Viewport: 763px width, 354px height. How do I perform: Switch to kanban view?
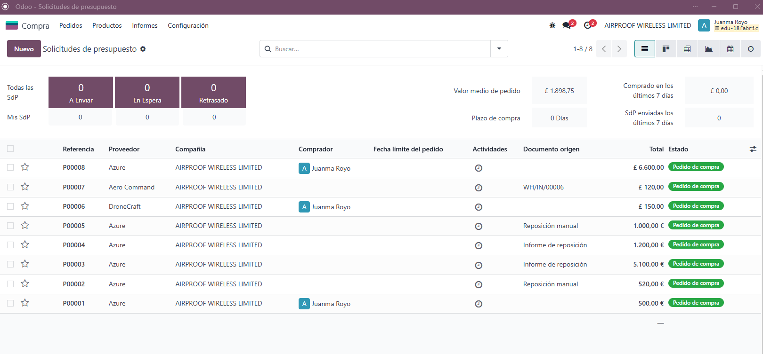coord(666,49)
